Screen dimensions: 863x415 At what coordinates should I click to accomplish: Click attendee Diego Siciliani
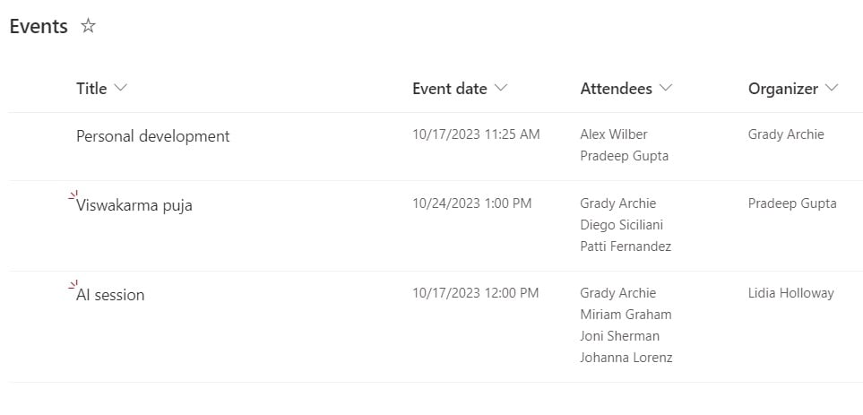pyautogui.click(x=621, y=225)
